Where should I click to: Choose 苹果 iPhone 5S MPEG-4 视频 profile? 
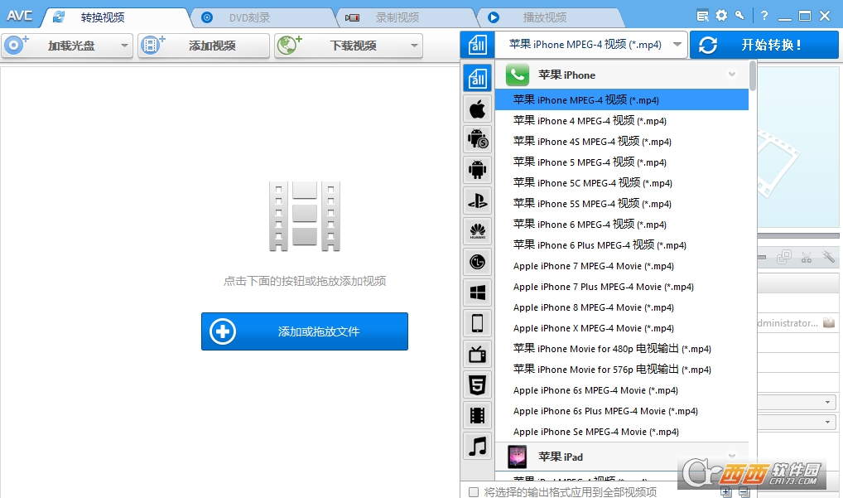[x=622, y=203]
